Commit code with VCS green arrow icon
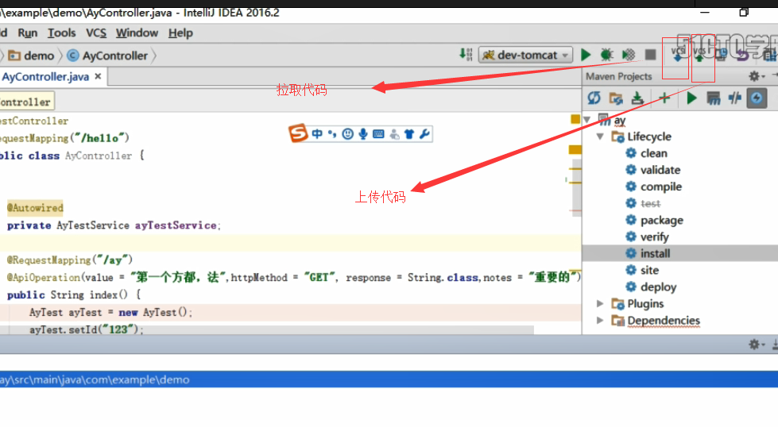The width and height of the screenshot is (778, 427). 699,55
